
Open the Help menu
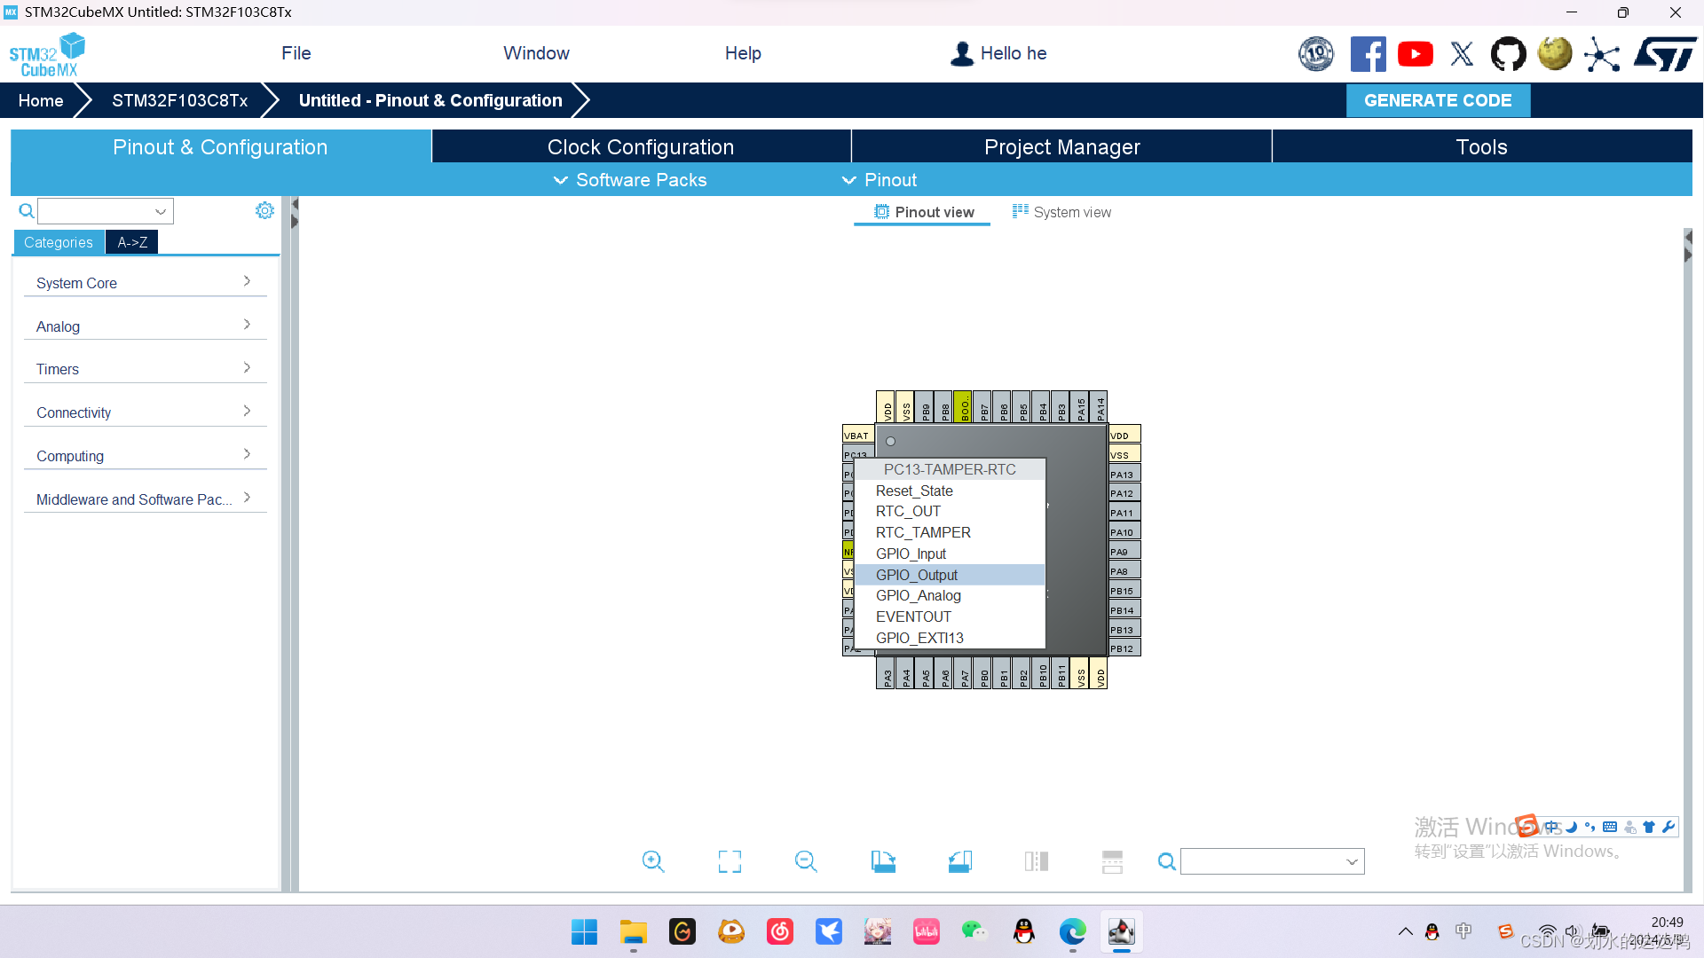[743, 53]
